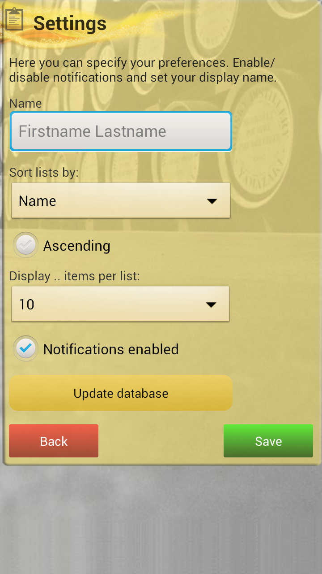Screen dimensions: 322x574
Task: Click the Name label above the text field
Action: tap(25, 103)
